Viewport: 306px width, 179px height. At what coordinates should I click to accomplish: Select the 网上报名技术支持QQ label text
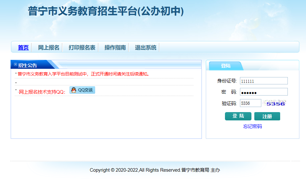click(x=42, y=92)
